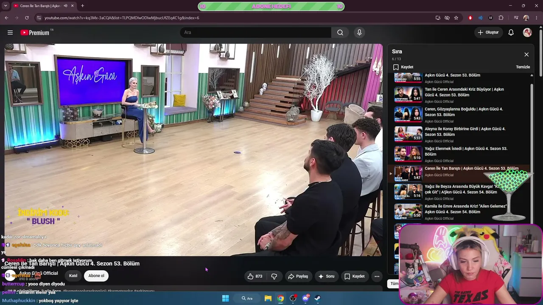Image resolution: width=543 pixels, height=305 pixels.
Task: Play 'Kamila ile Emre Arasında Kriz' thumbnail
Action: tap(409, 212)
